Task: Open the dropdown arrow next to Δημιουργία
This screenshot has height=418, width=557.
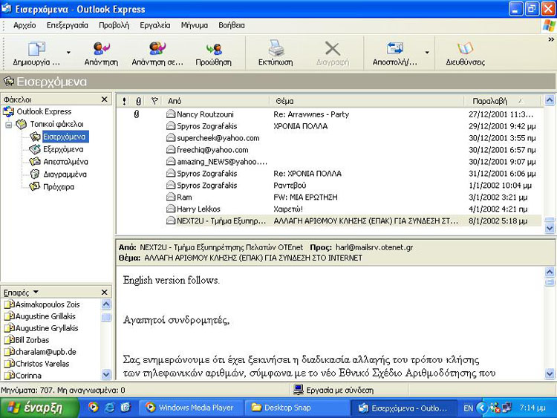Action: [x=68, y=53]
